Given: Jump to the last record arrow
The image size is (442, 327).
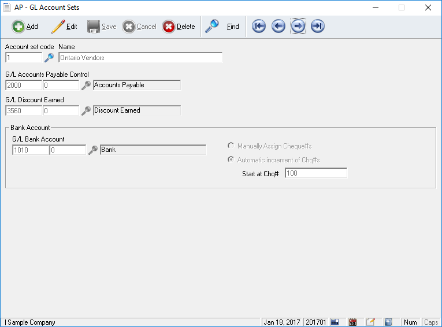Looking at the screenshot, I should [x=318, y=27].
